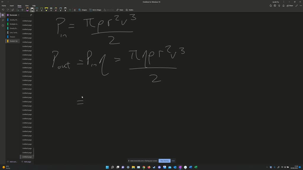Screen dimensions: 303x170
Task: Open the sticky notes feed
Action: 275,6
